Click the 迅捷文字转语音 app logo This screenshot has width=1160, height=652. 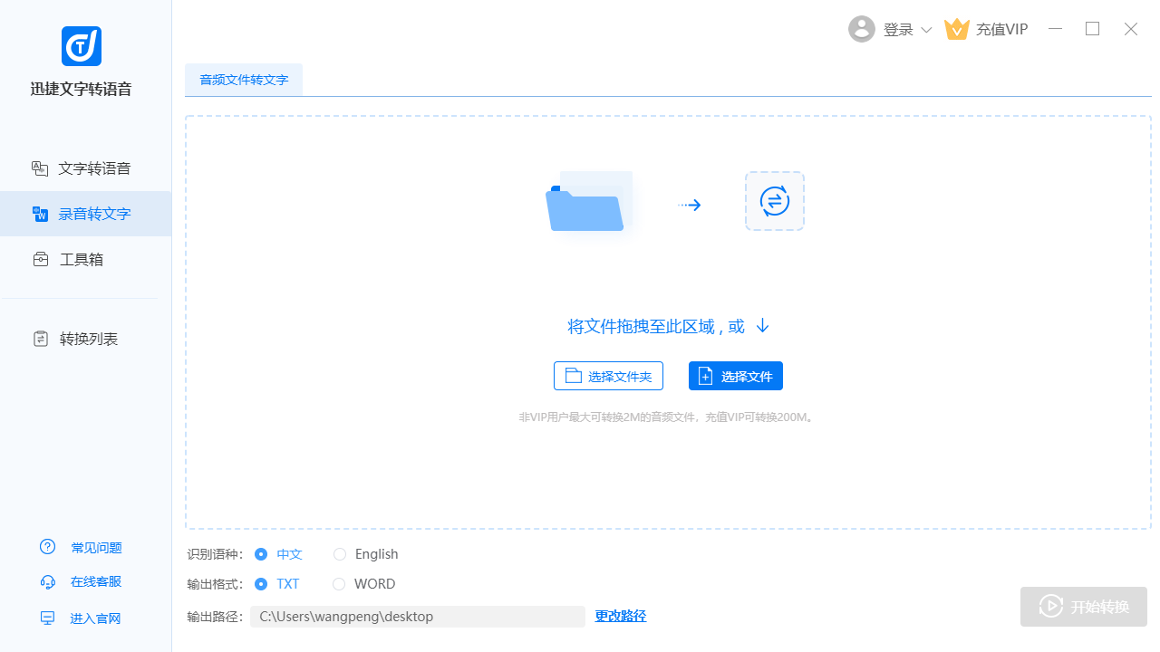tap(81, 46)
